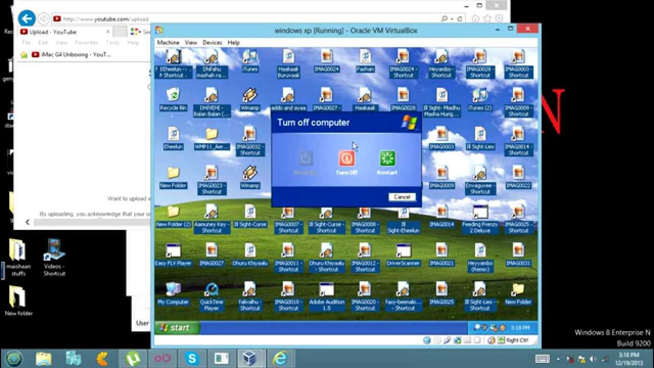This screenshot has width=654, height=368.
Task: Open the on-screen keyboard tray icon
Action: pos(543,358)
